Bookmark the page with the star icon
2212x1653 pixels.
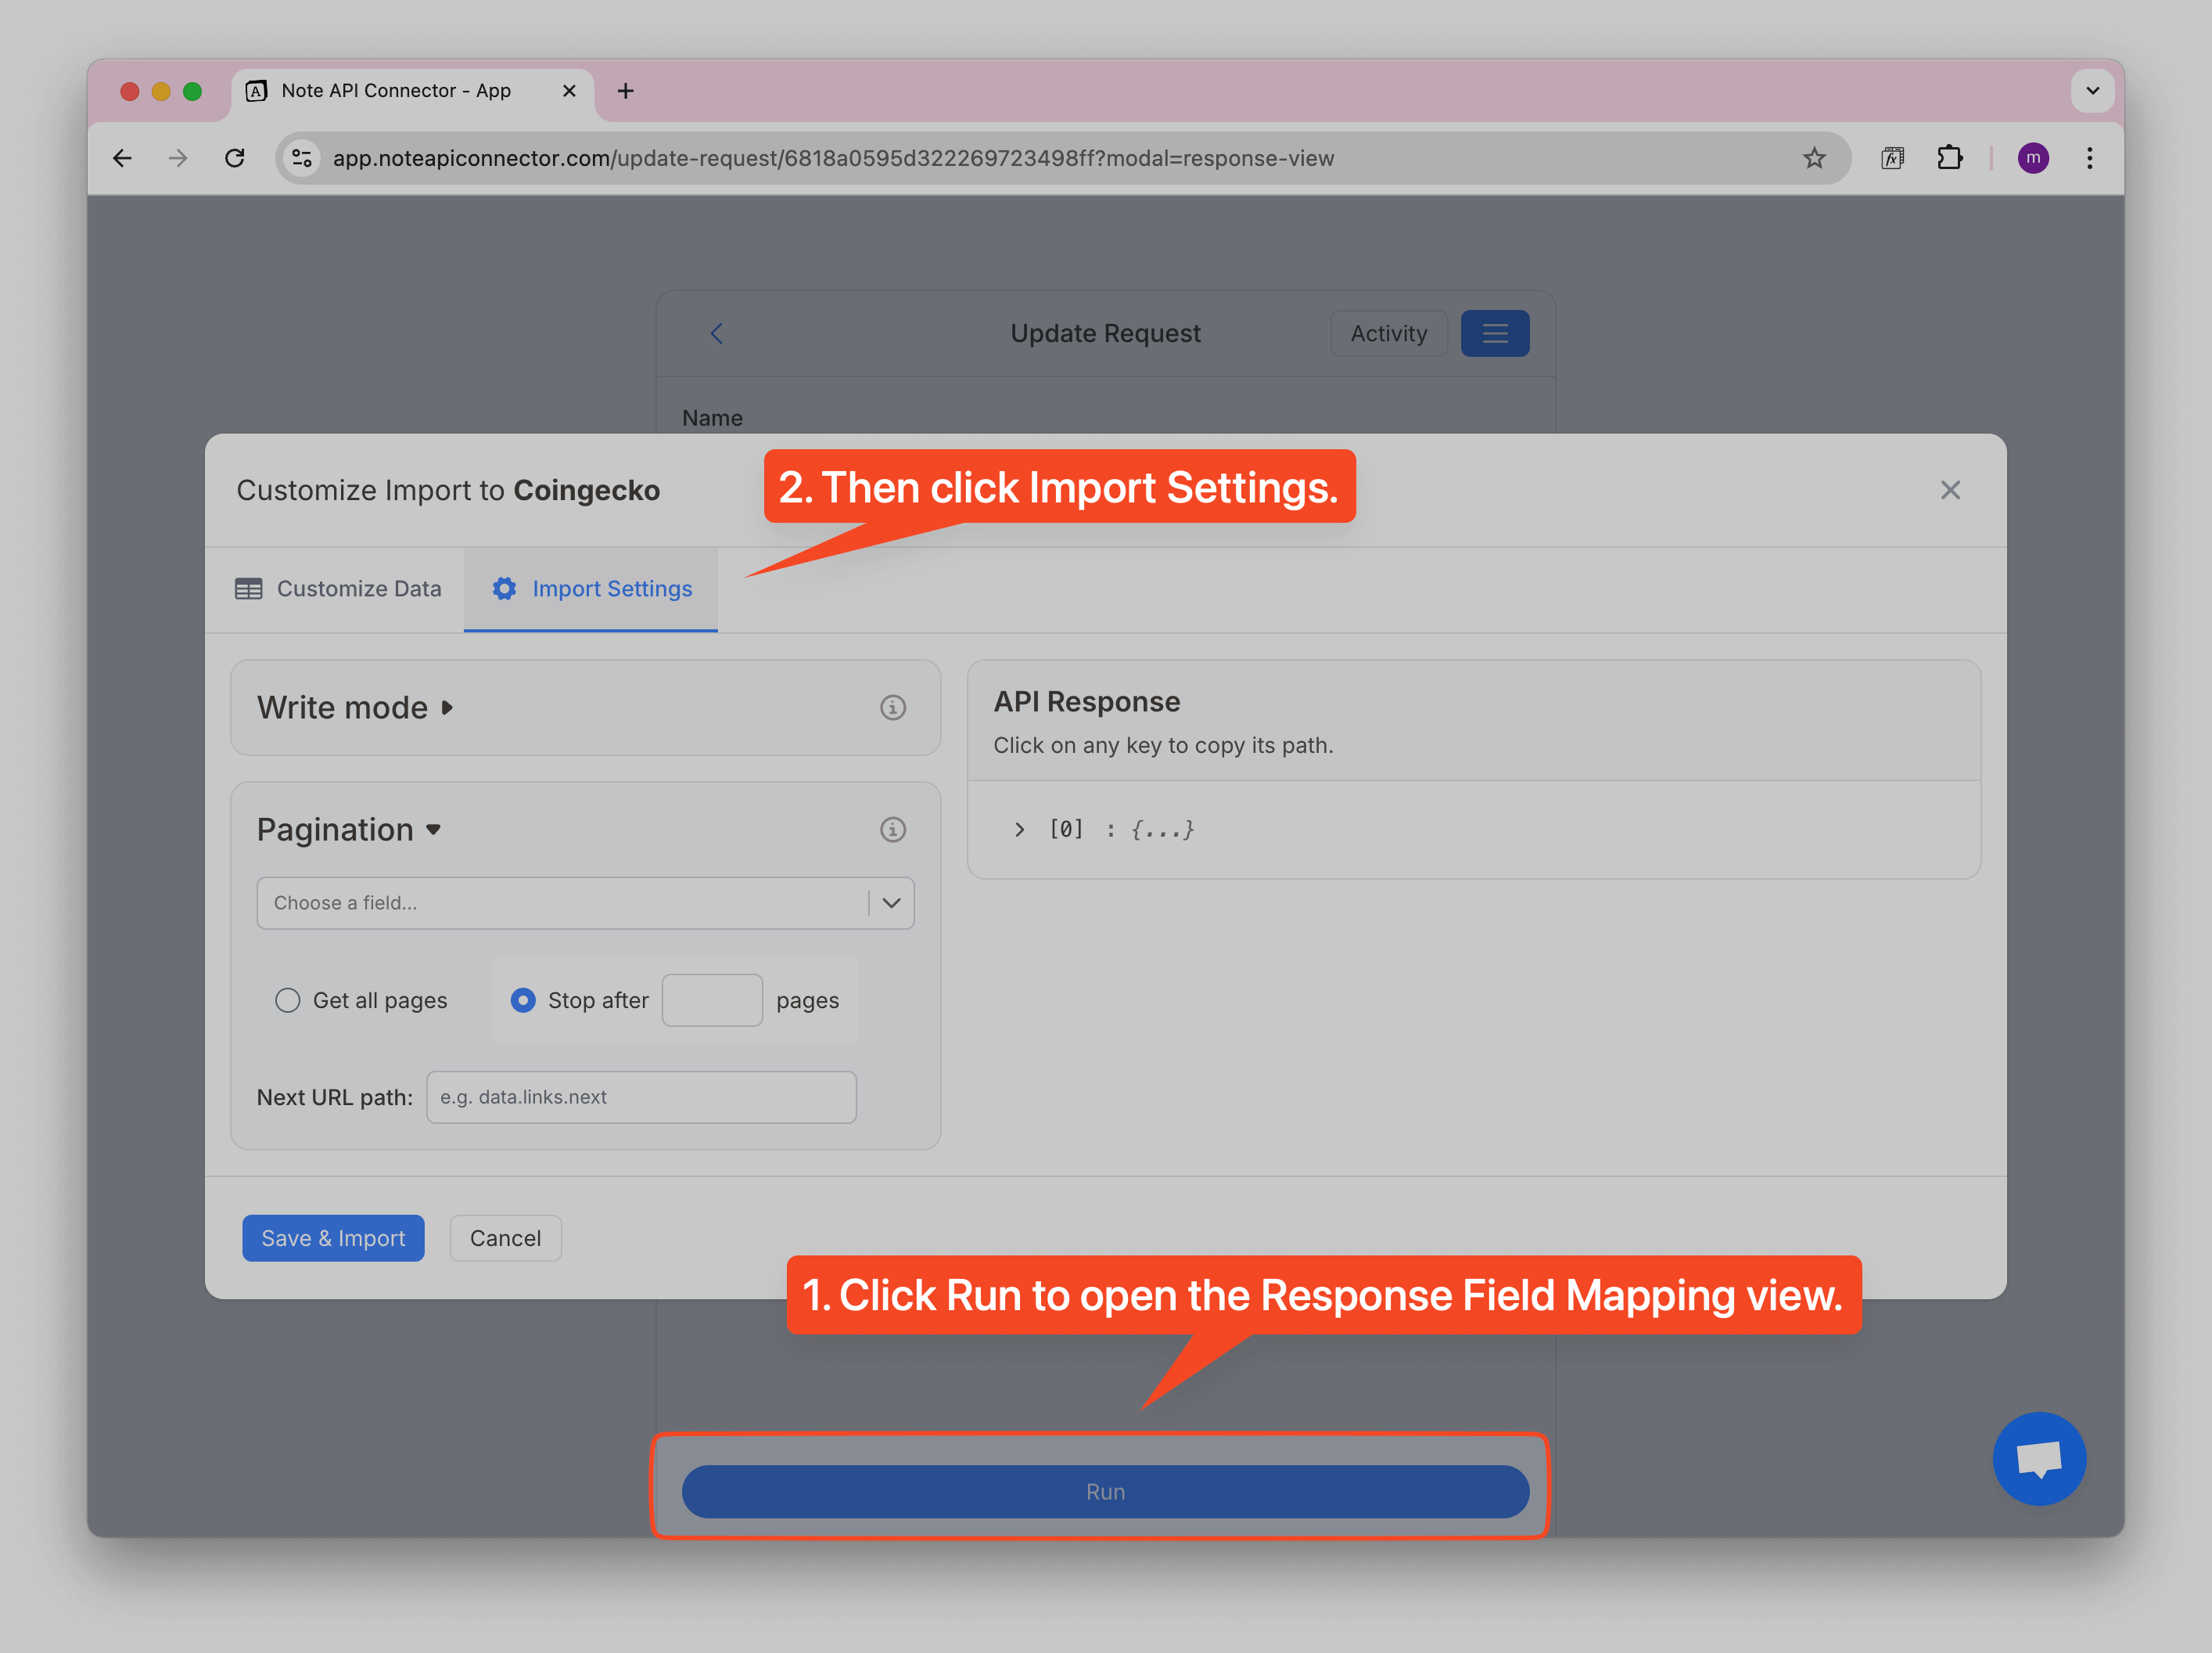point(1813,158)
